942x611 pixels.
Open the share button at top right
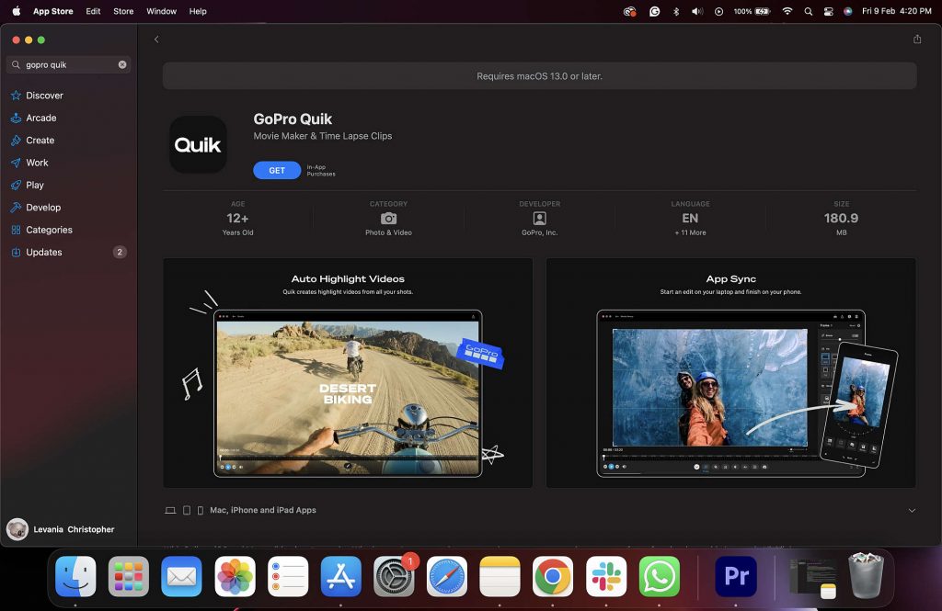pos(917,39)
